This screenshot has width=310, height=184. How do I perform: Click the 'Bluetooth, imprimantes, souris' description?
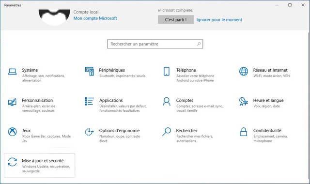[x=123, y=76]
